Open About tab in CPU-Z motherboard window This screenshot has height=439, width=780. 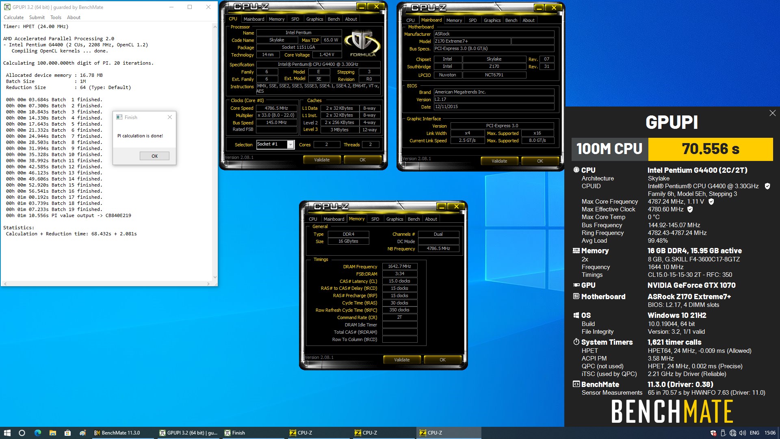[529, 20]
